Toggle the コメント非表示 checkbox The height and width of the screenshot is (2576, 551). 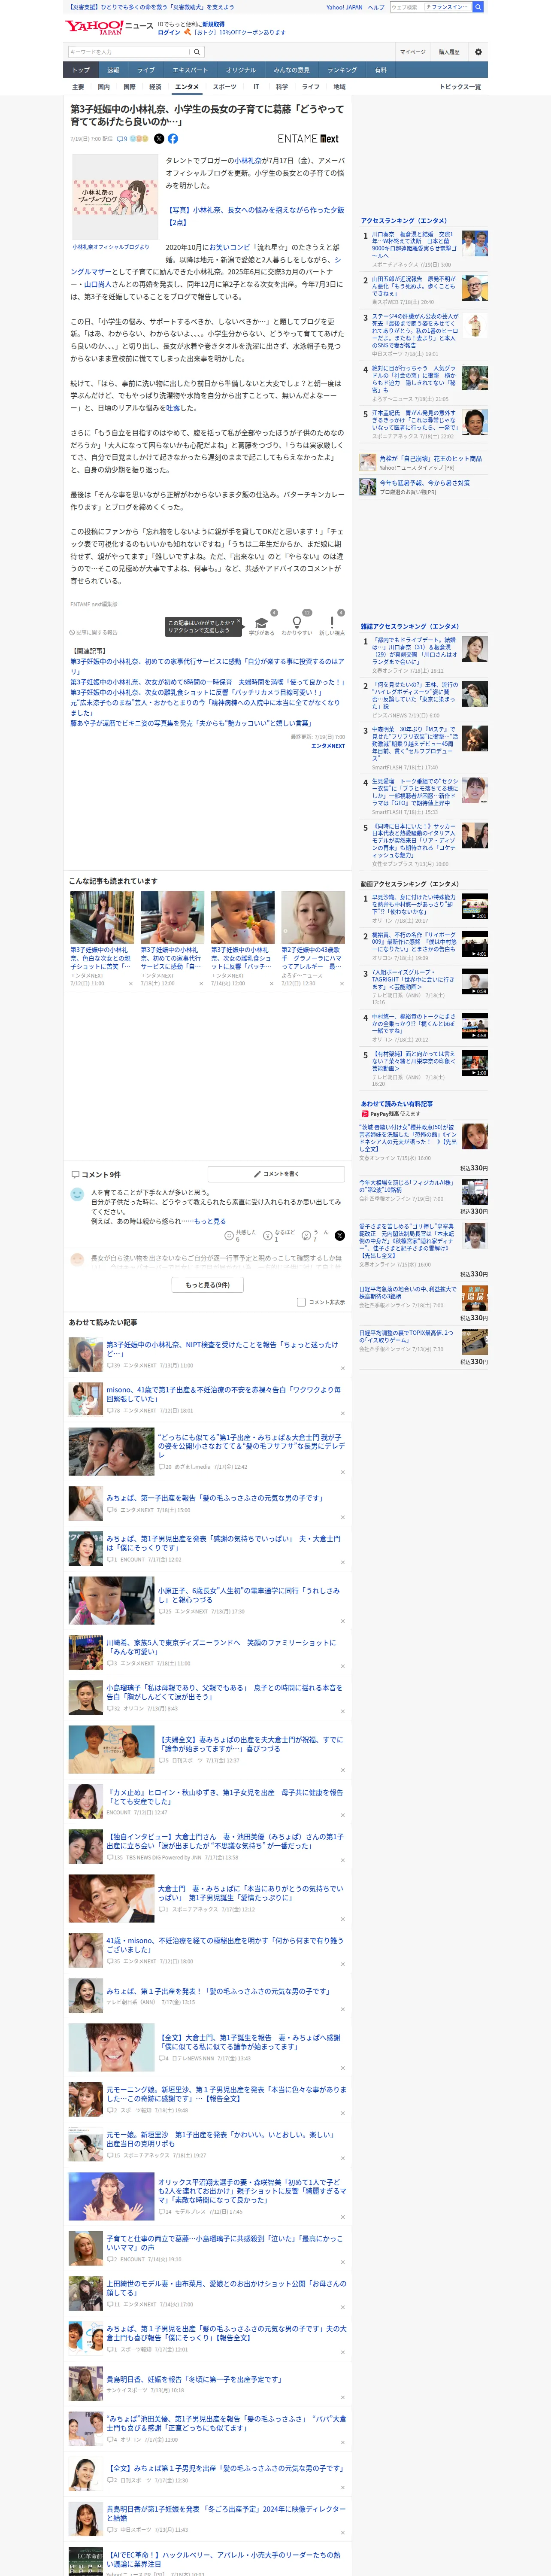tap(301, 1302)
